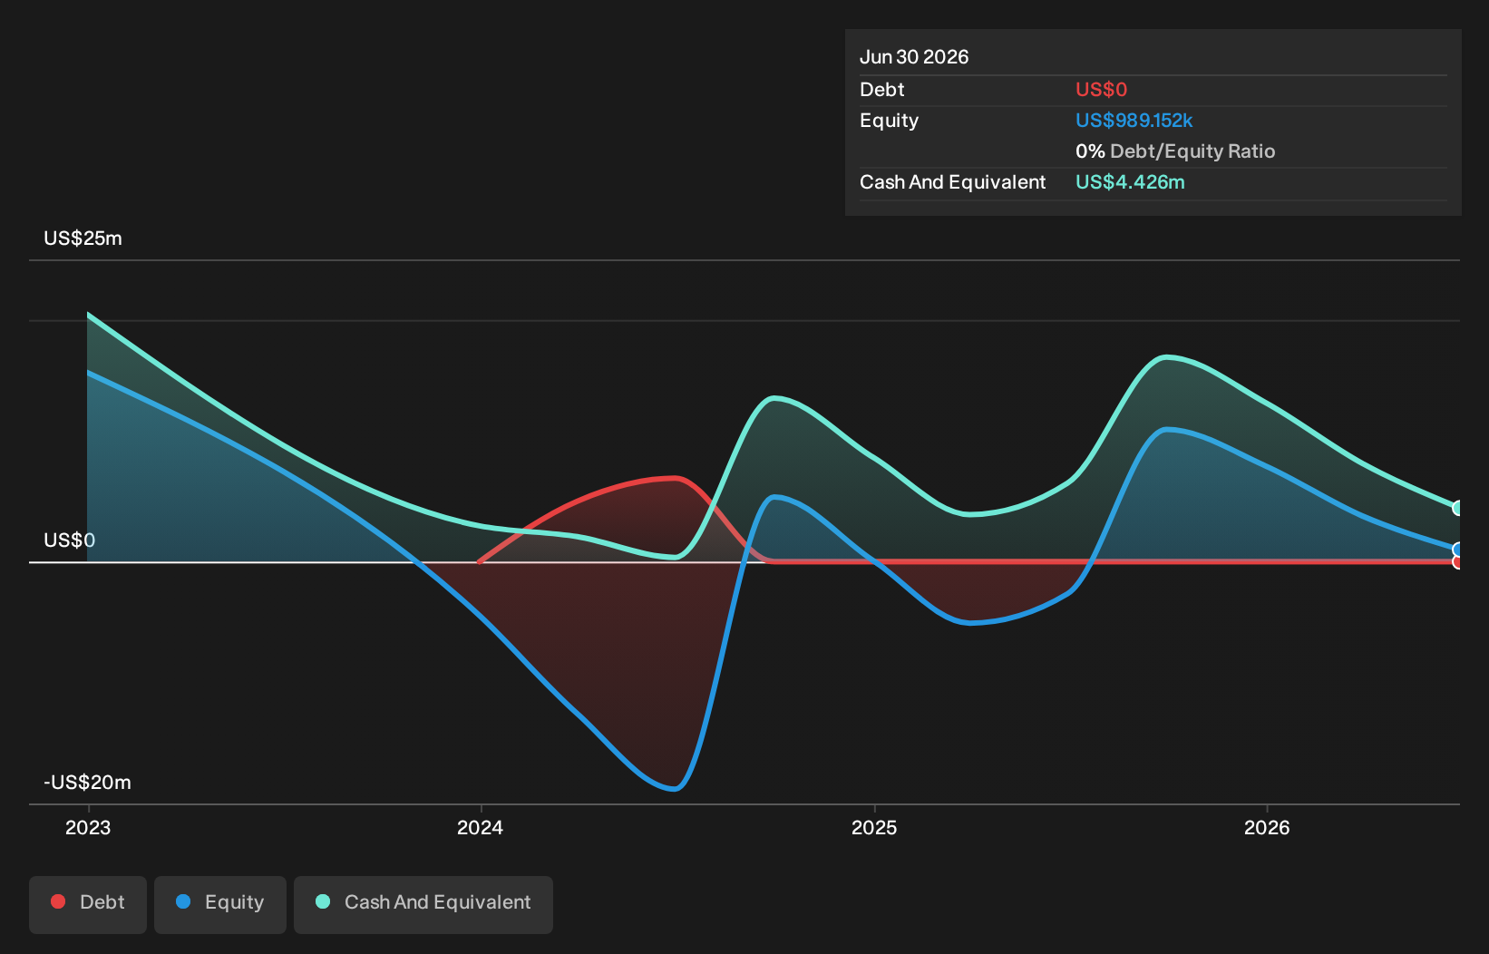Viewport: 1489px width, 954px height.
Task: Click the 2023 x-axis label
Action: [88, 827]
